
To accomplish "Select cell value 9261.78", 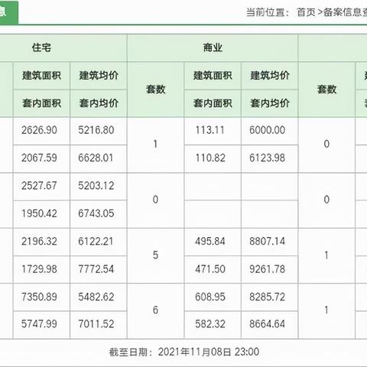I will [267, 269].
